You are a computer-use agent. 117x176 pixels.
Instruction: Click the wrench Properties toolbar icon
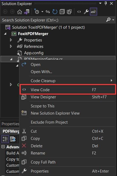tap(86, 12)
